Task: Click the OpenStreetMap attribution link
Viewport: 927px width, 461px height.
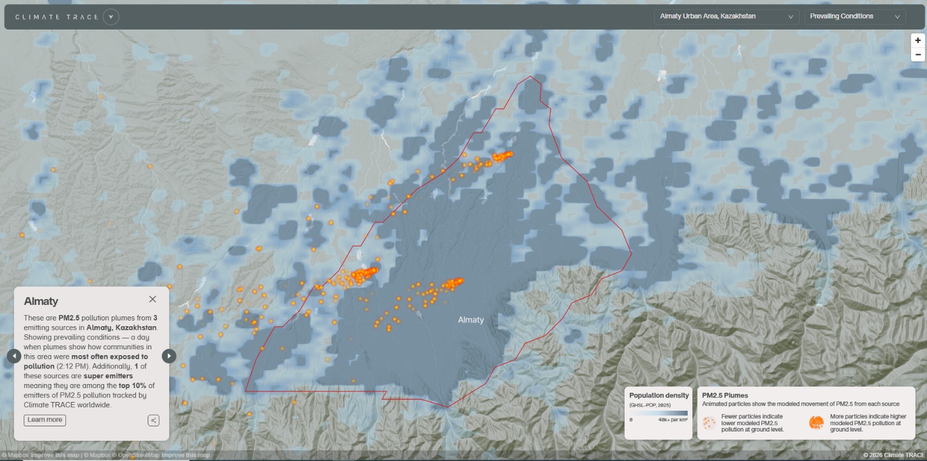Action: (x=136, y=455)
